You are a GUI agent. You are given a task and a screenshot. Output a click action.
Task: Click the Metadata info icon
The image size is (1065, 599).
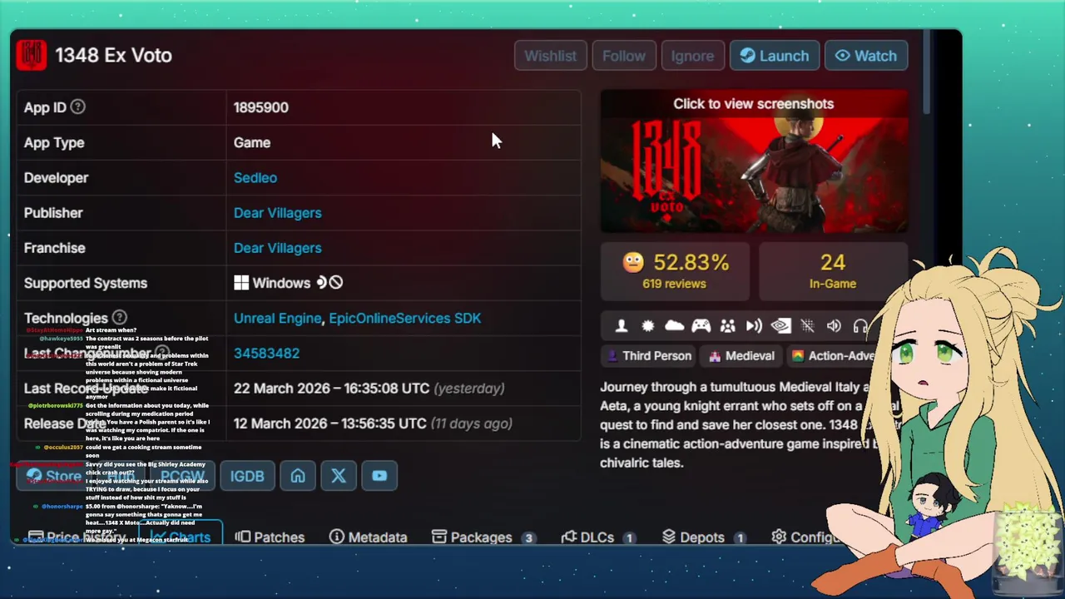coord(337,537)
